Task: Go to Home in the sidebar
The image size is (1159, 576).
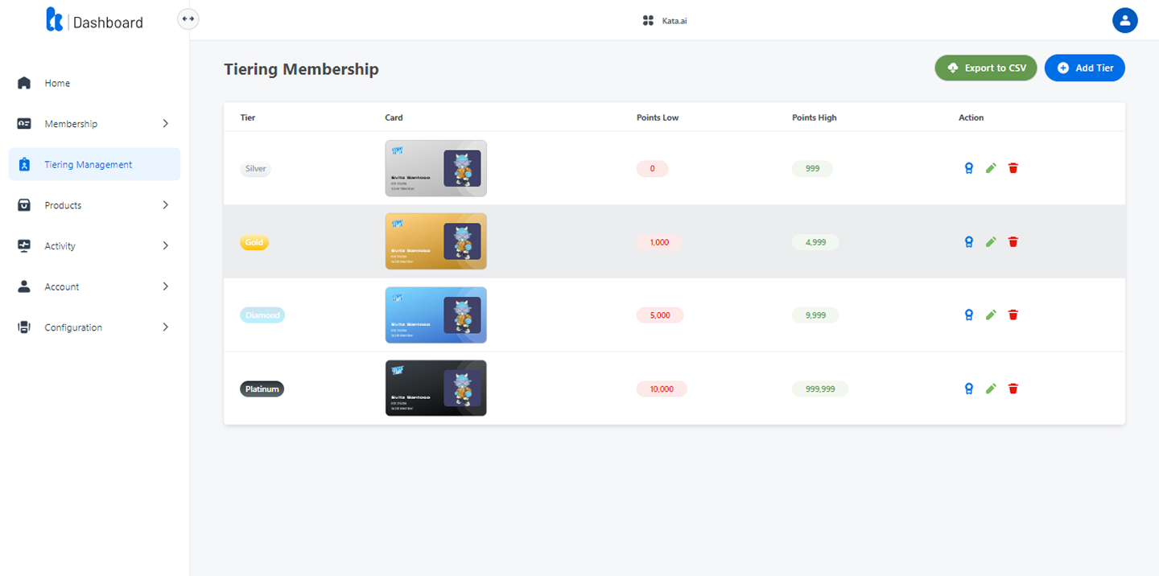Action: pyautogui.click(x=57, y=84)
